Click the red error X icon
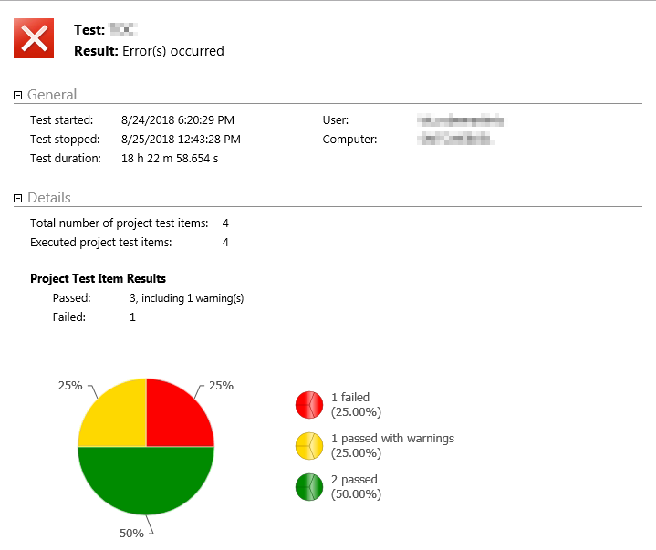Screen dimensions: 656x550 click(x=34, y=37)
